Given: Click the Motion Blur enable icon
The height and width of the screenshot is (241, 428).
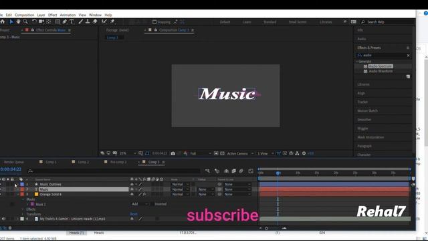Looking at the screenshot, I should point(241,171).
